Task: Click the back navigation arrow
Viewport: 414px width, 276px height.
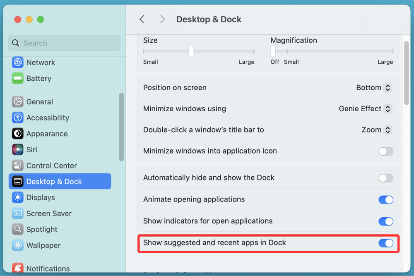Action: (x=142, y=19)
